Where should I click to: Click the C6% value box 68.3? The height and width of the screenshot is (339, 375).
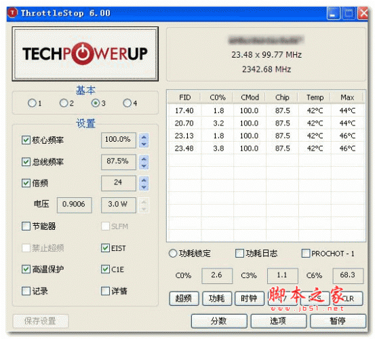348,276
